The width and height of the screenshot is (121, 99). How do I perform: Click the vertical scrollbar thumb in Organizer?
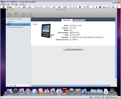(x=116, y=48)
